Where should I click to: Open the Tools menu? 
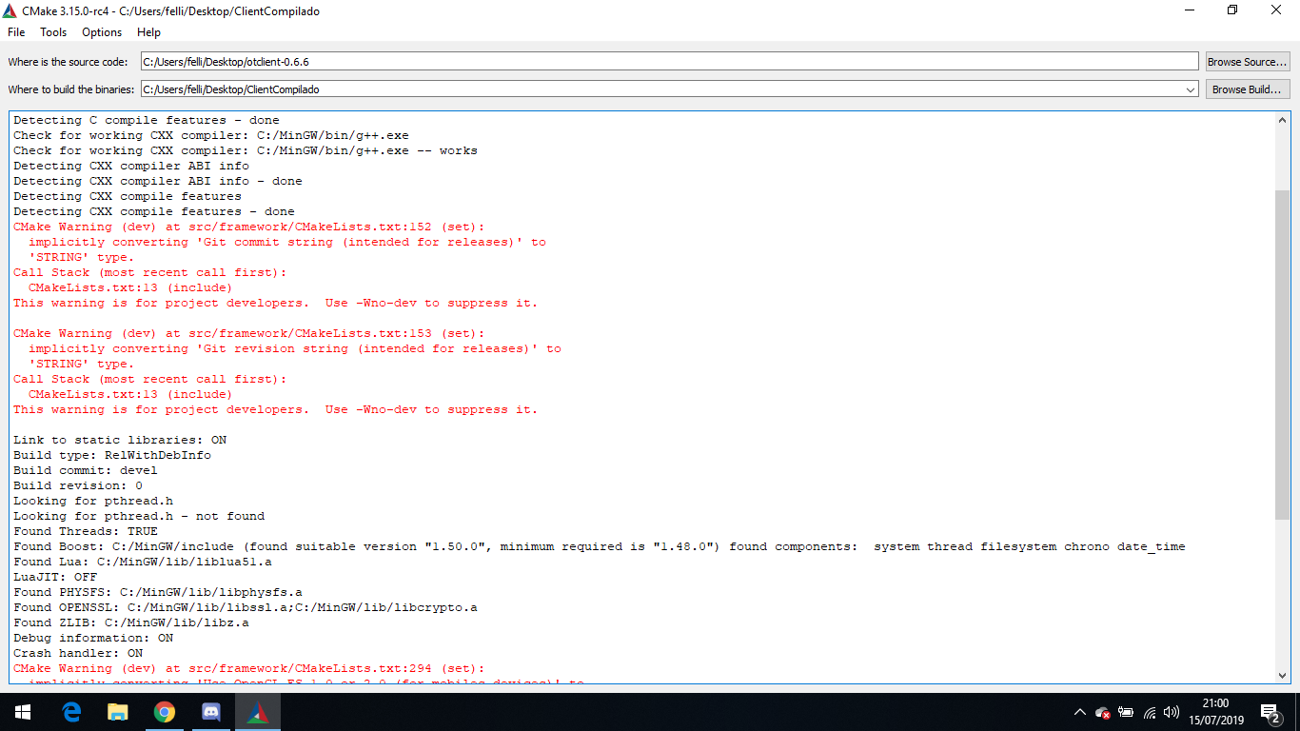53,32
